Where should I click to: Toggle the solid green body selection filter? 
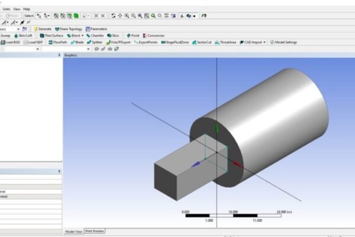[x=76, y=16]
